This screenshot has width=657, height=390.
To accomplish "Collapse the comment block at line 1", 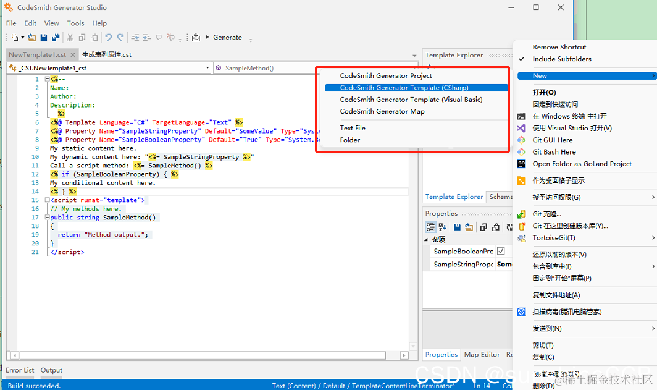I will pyautogui.click(x=47, y=79).
